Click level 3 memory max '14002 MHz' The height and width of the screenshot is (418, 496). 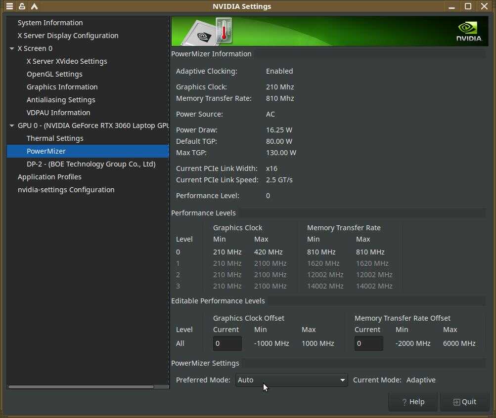point(374,286)
